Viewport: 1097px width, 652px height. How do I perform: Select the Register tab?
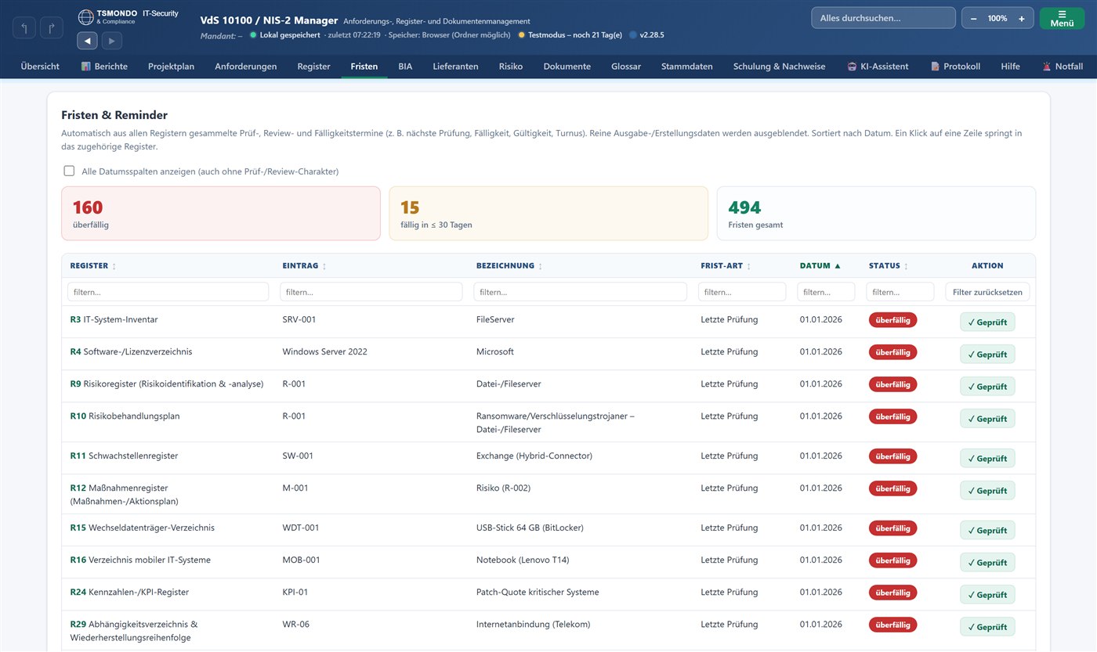pos(313,67)
